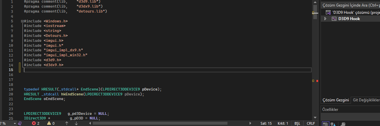Open the code cleanup/IntelliCode brush icon
This screenshot has width=380, height=126.
coord(20,123)
